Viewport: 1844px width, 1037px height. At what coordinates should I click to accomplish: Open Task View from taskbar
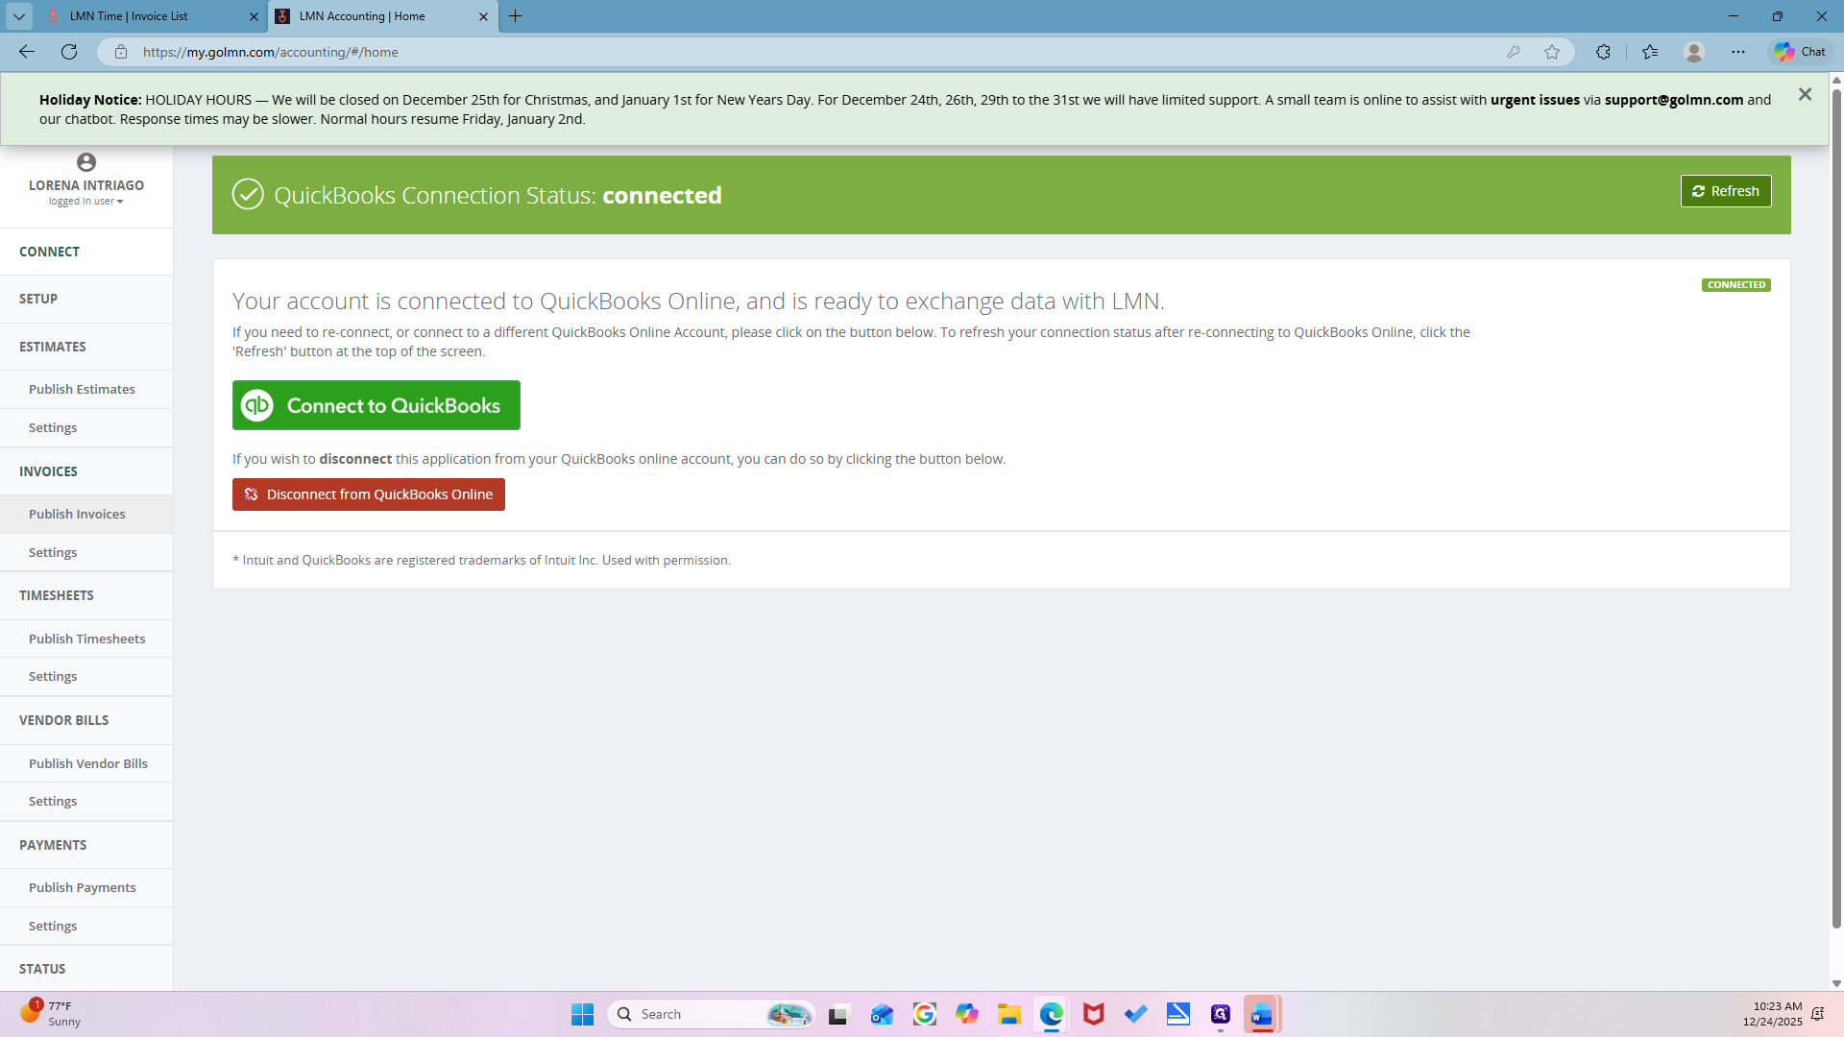(x=840, y=1014)
